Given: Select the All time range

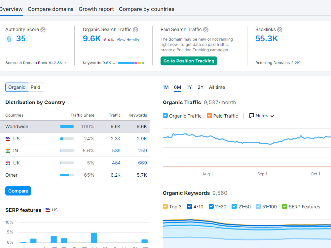Looking at the screenshot, I should [x=217, y=87].
